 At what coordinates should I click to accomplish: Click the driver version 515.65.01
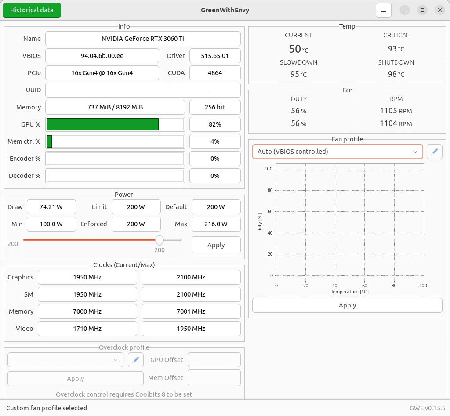[215, 56]
